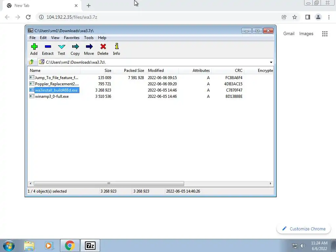
Task: Share this page from the address bar
Action: [x=284, y=17]
